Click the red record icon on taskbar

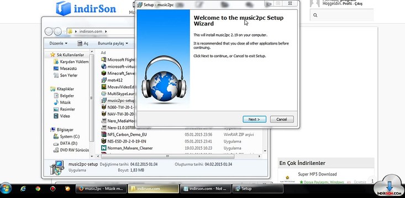coord(52,189)
